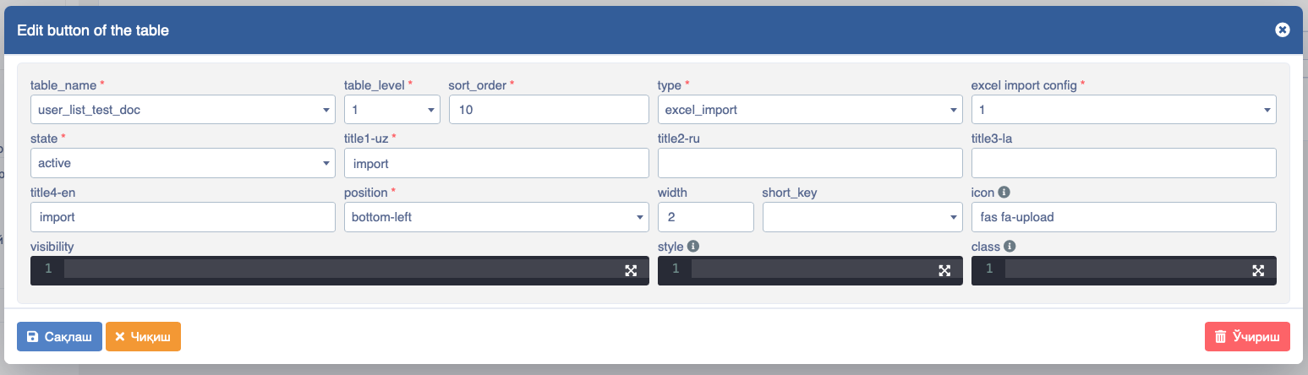Click inside the visibility code editor
This screenshot has width=1308, height=375.
pyautogui.click(x=338, y=270)
